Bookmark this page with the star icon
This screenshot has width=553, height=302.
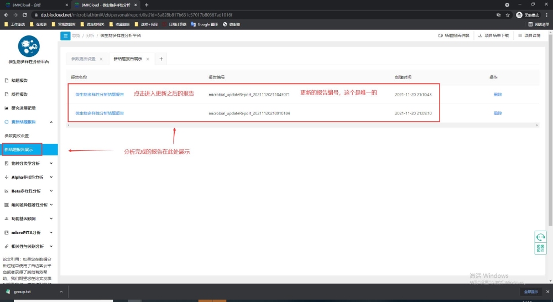click(x=508, y=15)
